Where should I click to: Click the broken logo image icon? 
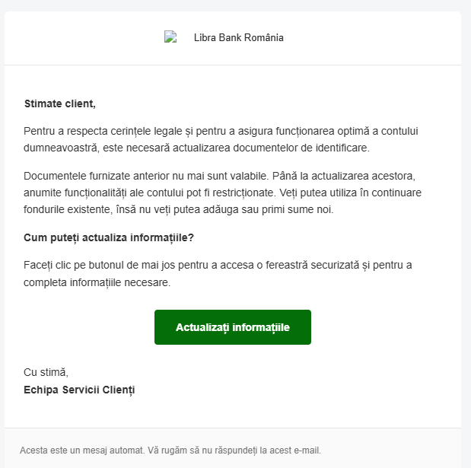coord(170,37)
